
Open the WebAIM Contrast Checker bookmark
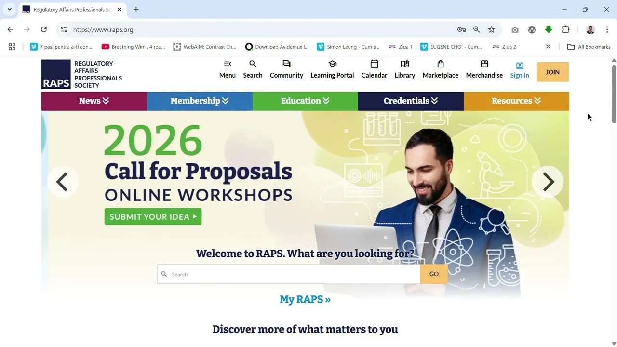pyautogui.click(x=205, y=47)
